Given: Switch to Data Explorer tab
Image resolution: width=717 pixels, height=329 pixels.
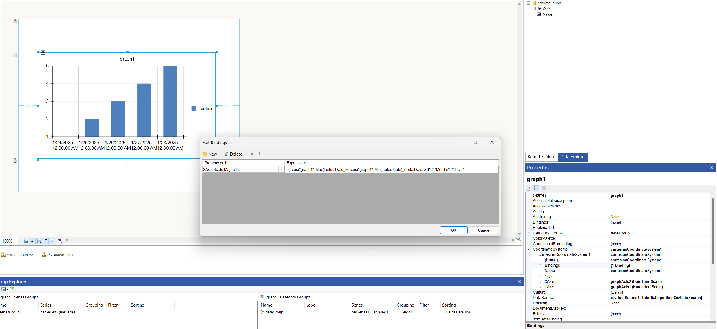Looking at the screenshot, I should click(x=573, y=157).
